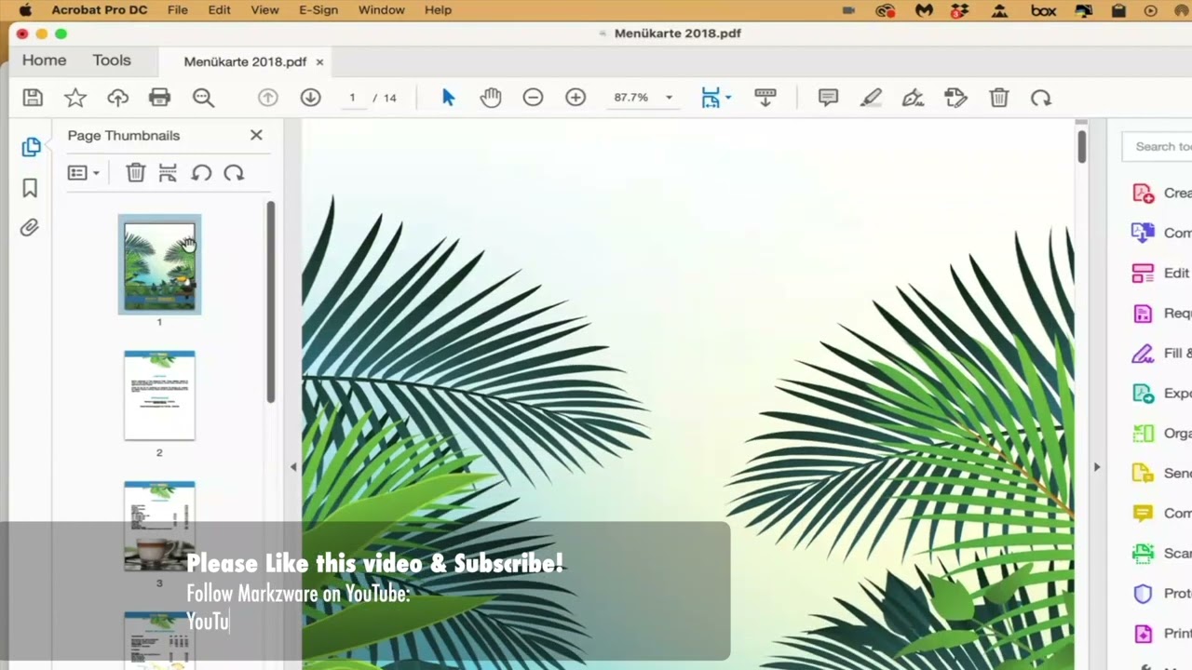Open the Protect tool

pyautogui.click(x=1161, y=594)
